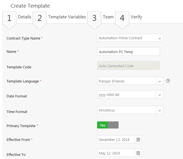Expand the Date Format dropdown
183x159 pixels.
click(x=159, y=95)
